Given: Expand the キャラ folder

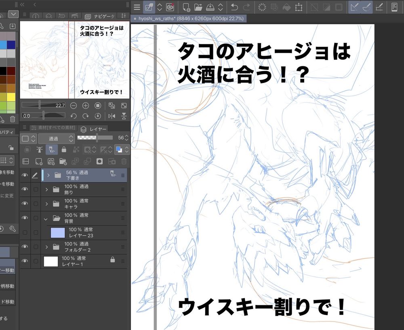Looking at the screenshot, I should tap(46, 204).
